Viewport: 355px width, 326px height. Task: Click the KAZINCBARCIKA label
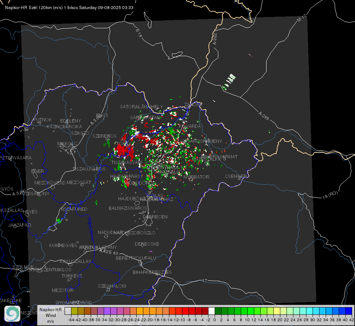tap(64, 126)
